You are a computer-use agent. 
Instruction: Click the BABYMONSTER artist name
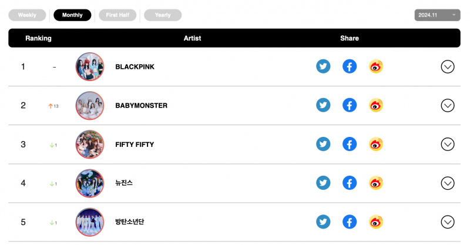(141, 106)
